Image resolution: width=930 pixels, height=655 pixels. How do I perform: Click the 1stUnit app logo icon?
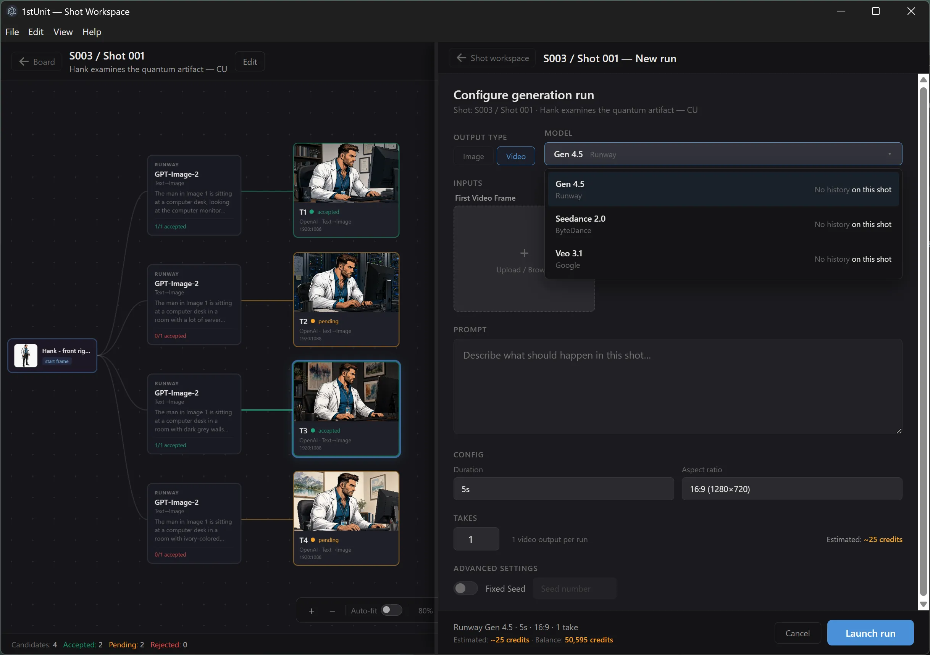[12, 11]
